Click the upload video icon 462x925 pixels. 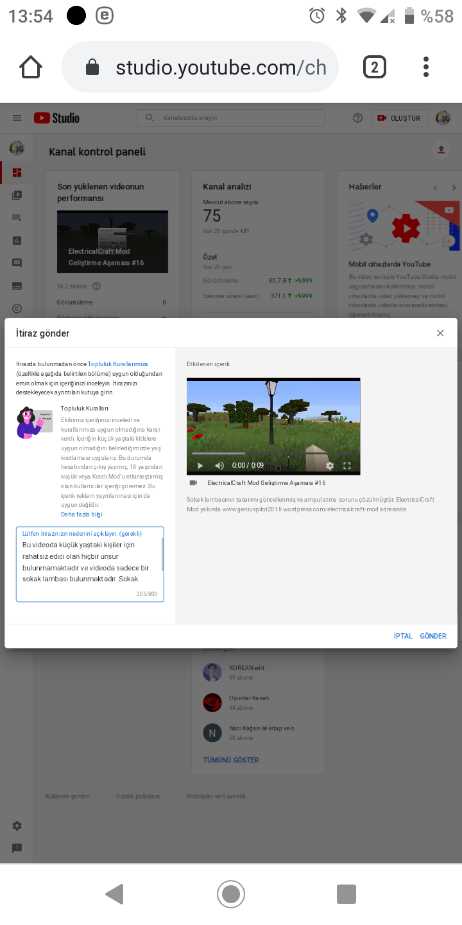point(441,150)
